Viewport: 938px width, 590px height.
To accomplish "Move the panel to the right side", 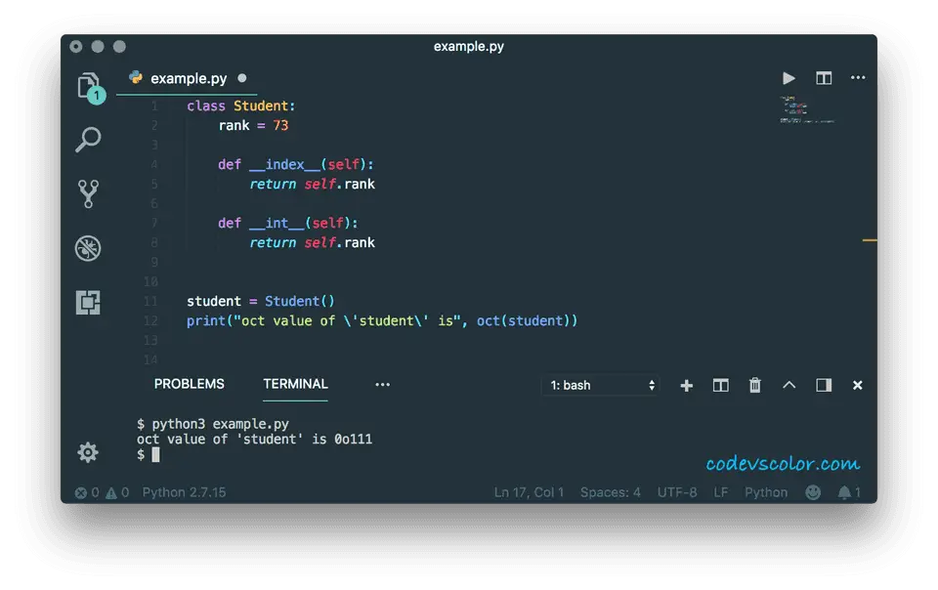I will (824, 386).
